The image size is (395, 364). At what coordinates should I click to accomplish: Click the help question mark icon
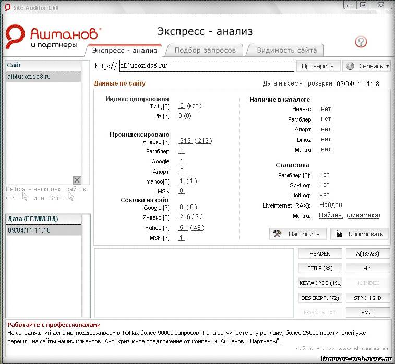click(x=361, y=42)
